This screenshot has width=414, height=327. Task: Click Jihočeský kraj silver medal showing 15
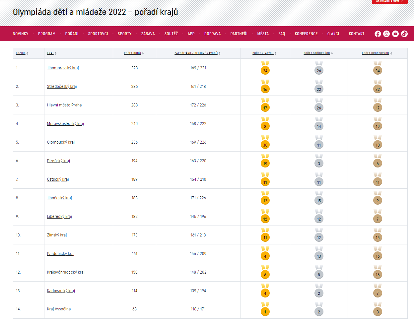tap(319, 198)
